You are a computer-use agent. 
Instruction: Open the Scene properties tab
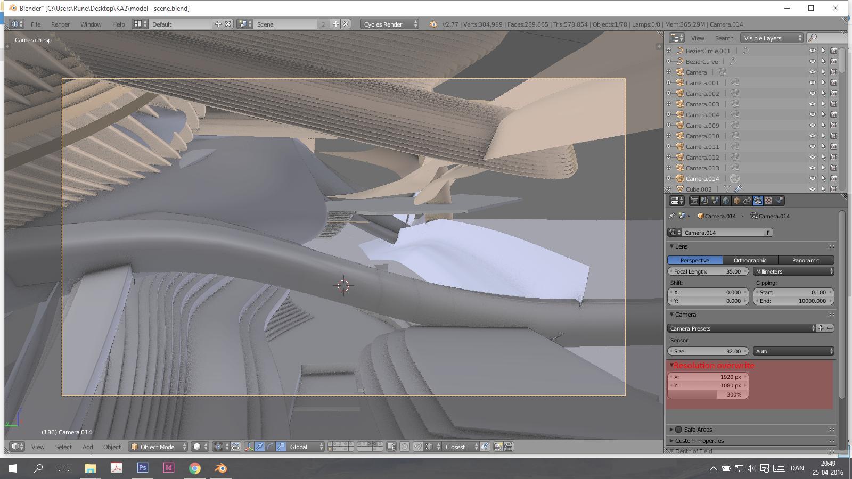tap(715, 201)
